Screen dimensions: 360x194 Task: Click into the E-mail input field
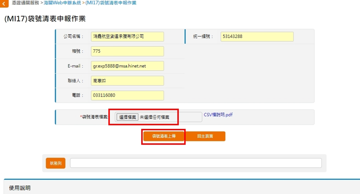pyautogui.click(x=127, y=66)
